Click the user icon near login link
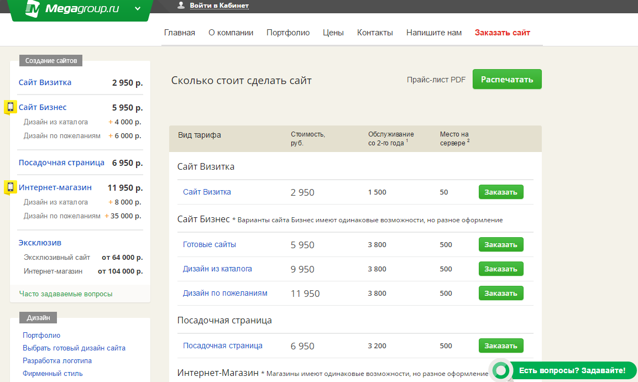 point(181,6)
